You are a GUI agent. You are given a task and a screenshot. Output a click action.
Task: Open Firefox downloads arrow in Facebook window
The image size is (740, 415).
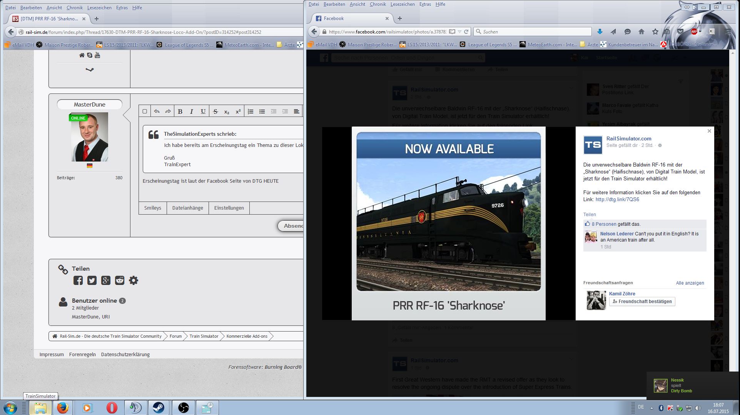[600, 32]
